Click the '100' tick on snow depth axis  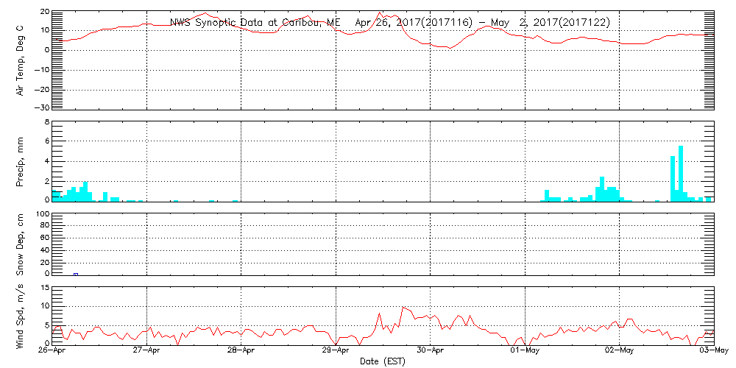43,215
